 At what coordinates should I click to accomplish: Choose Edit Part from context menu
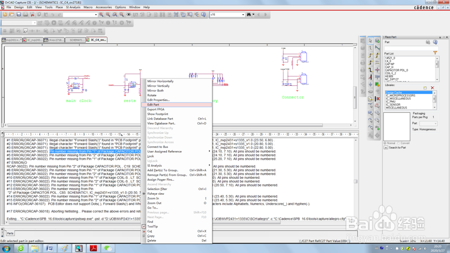[x=176, y=105]
